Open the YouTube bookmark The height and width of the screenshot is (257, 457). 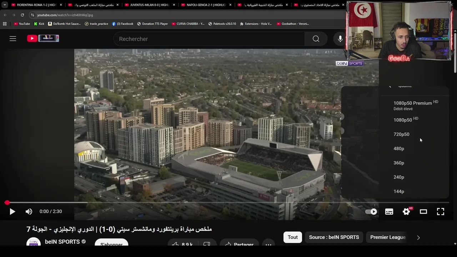[x=22, y=24]
